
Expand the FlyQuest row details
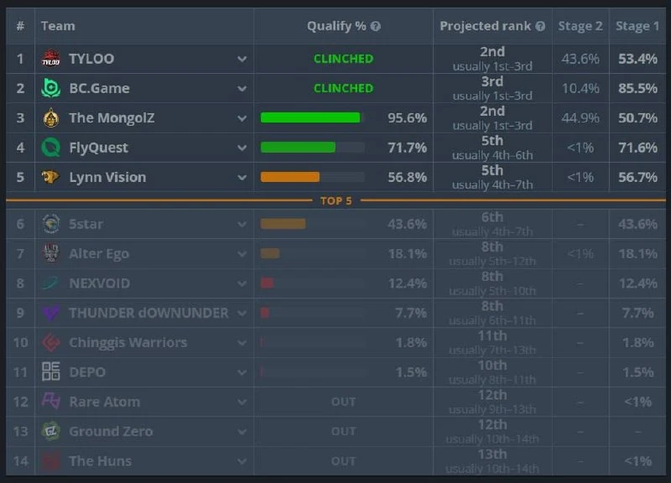point(242,148)
